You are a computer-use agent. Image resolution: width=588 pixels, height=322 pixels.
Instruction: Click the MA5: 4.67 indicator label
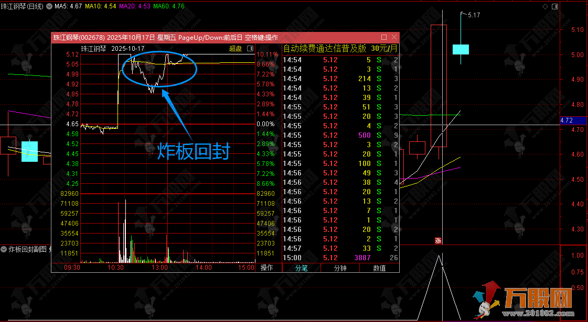68,6
